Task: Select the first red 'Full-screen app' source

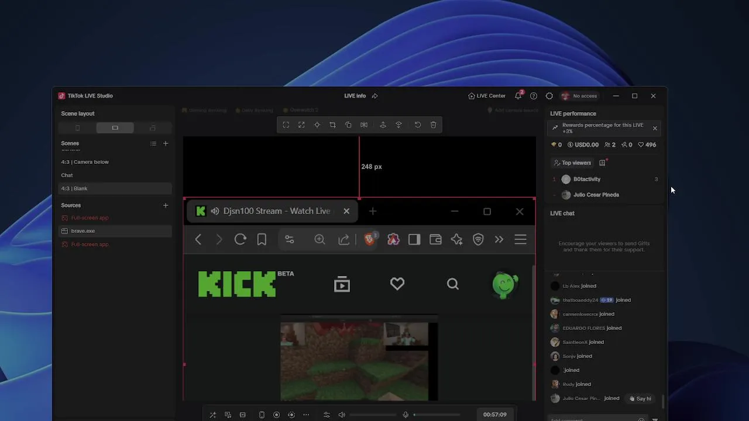Action: (x=115, y=218)
